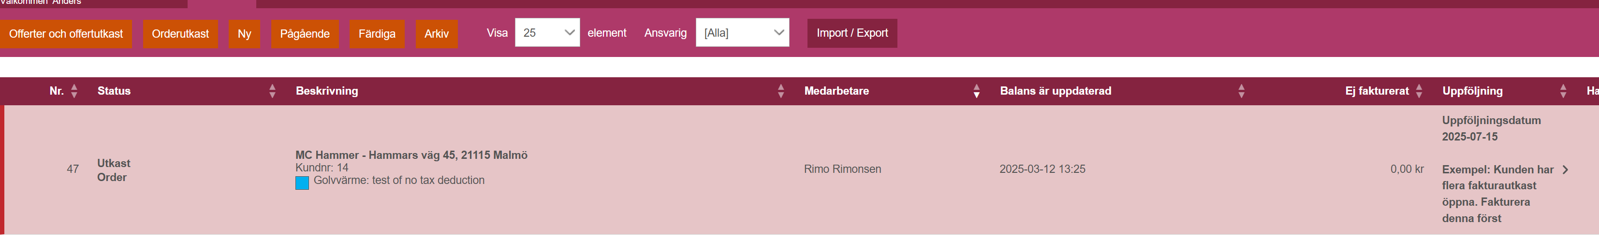Screen dimensions: 1599x239
Task: Switch to Orderutkast tab
Action: click(x=180, y=33)
